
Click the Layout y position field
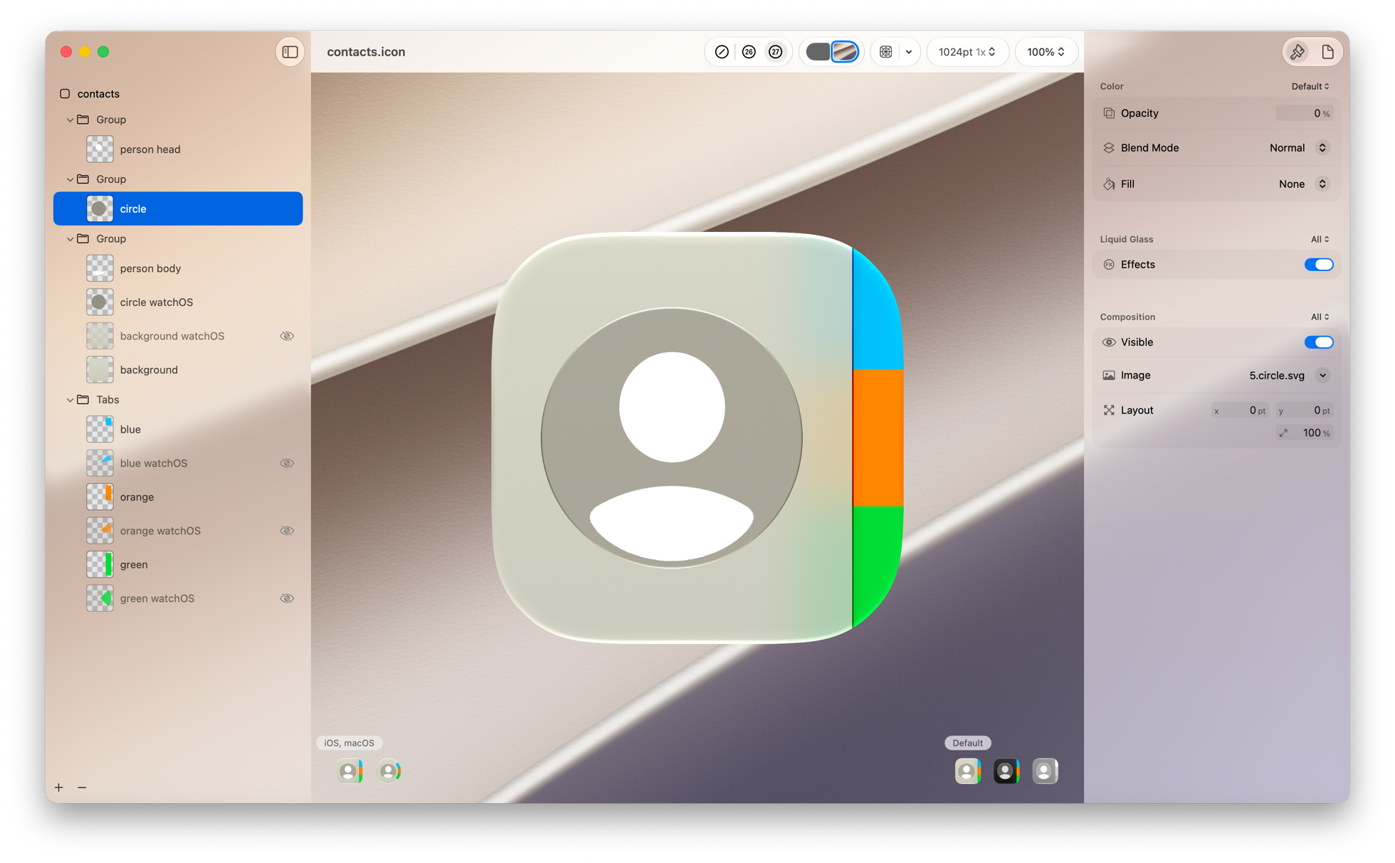click(x=1304, y=411)
